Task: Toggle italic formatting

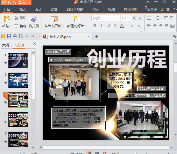Action: (x=101, y=26)
